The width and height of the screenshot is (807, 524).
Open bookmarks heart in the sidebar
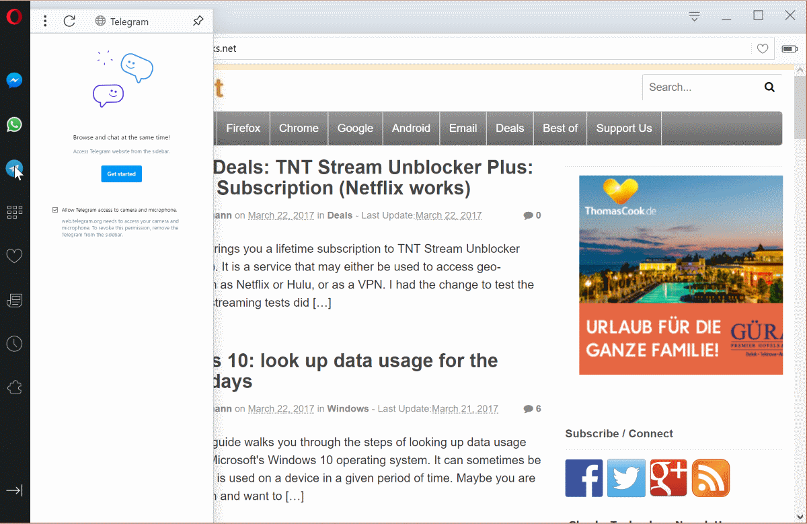click(x=14, y=256)
